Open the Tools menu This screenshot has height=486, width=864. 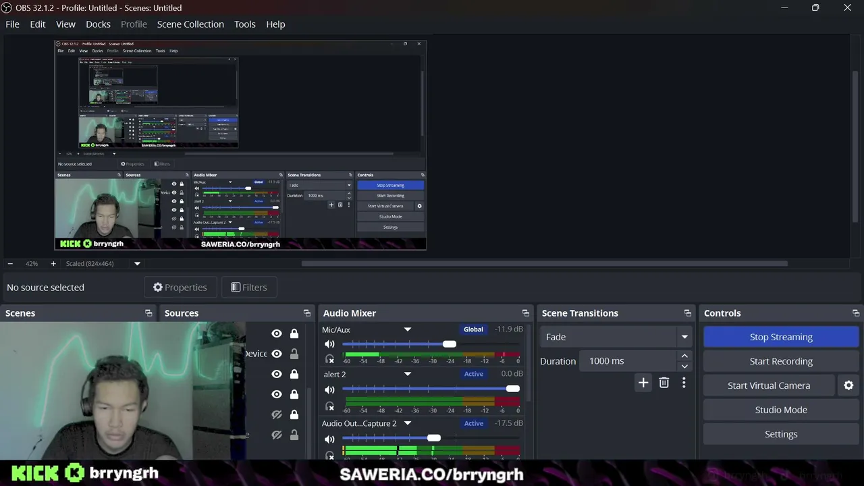pos(245,24)
